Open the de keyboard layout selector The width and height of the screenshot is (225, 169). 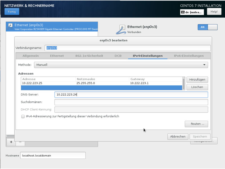pyautogui.click(x=192, y=12)
